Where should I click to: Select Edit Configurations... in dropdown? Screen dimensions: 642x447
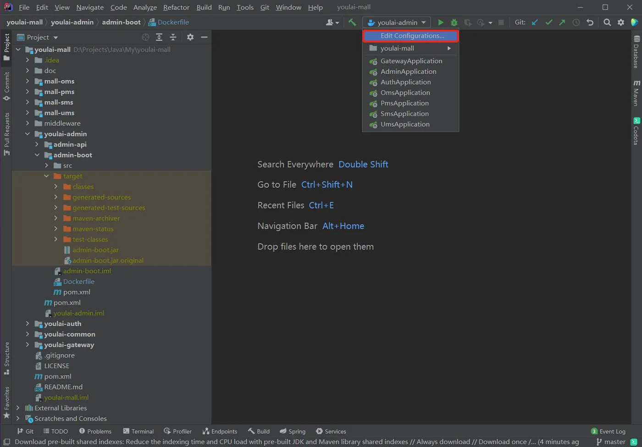tap(410, 36)
